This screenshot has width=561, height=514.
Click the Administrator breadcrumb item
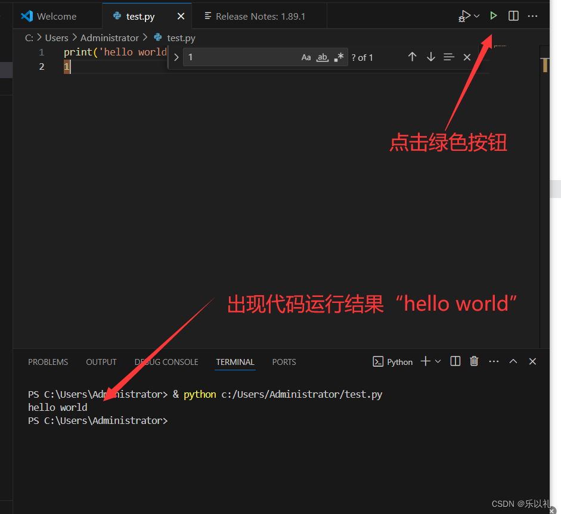(x=109, y=38)
